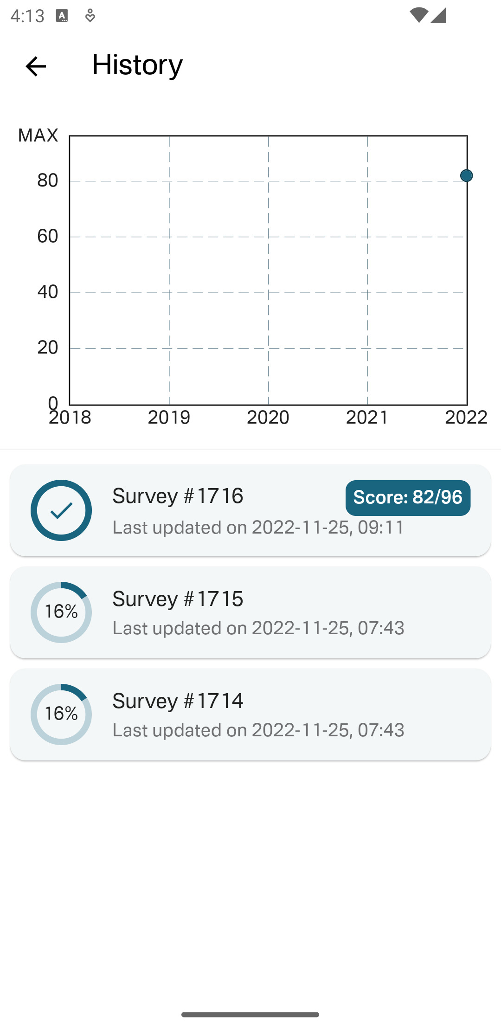Image resolution: width=501 pixels, height=1030 pixels.
Task: Click the completed checkmark icon of Survey #1716
Action: tap(61, 510)
